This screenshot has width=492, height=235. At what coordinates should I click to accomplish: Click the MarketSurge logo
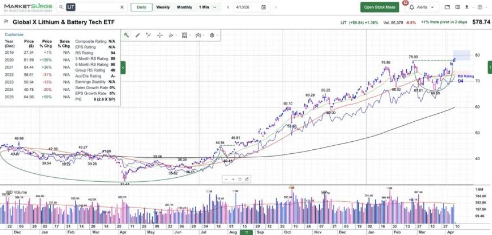(27, 7)
